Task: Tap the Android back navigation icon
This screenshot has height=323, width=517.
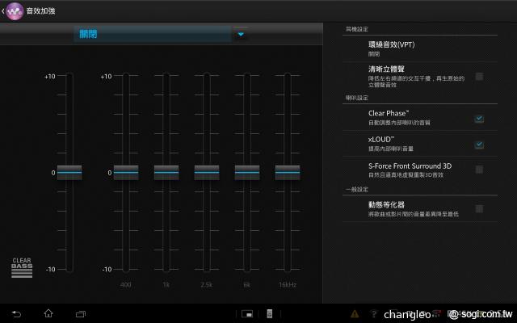Action: (x=16, y=314)
